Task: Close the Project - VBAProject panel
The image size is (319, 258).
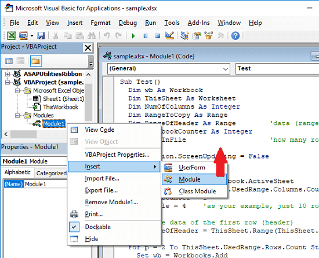Action: point(88,48)
